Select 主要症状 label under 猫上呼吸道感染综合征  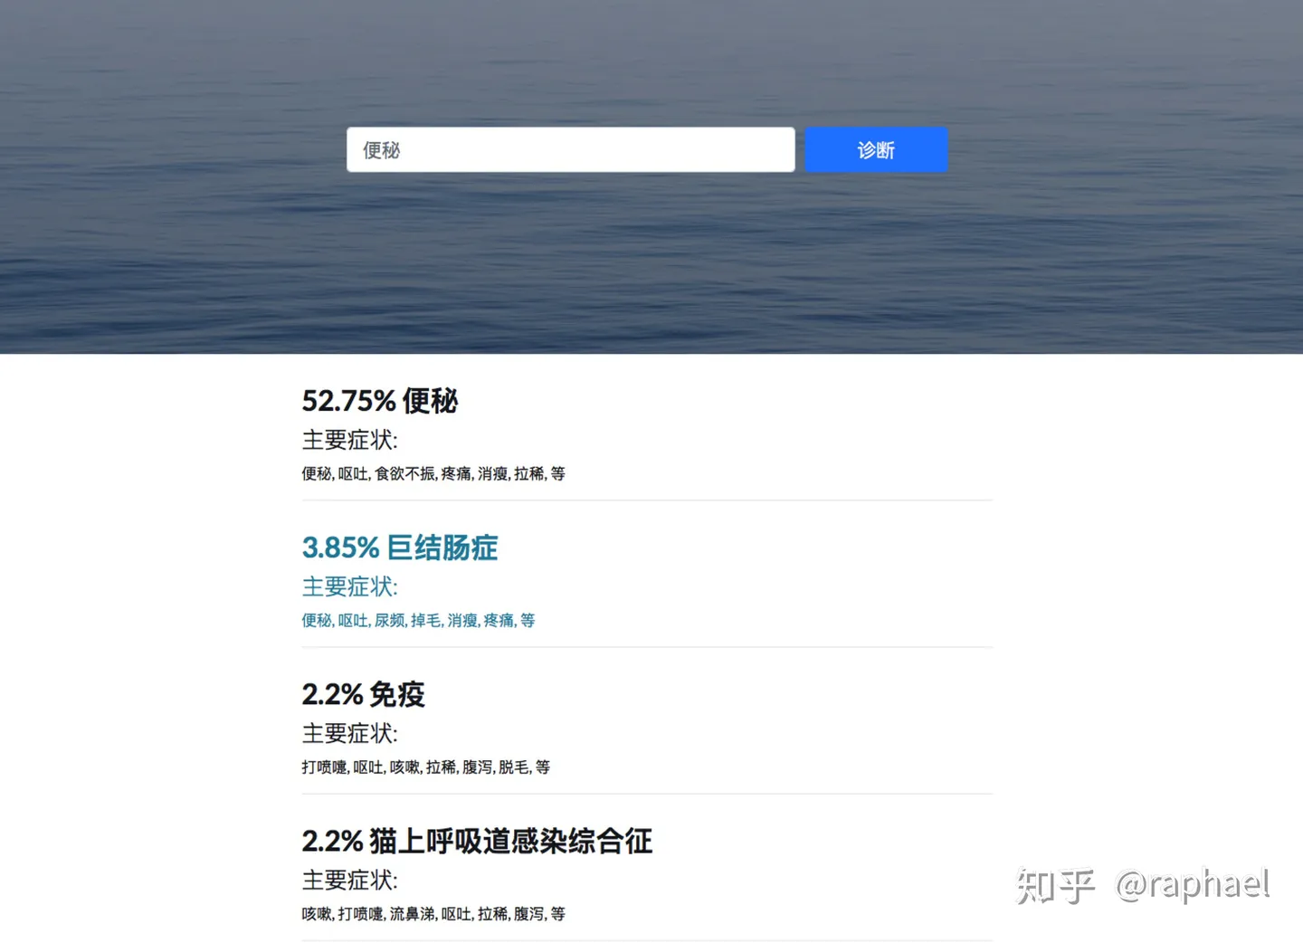(349, 880)
